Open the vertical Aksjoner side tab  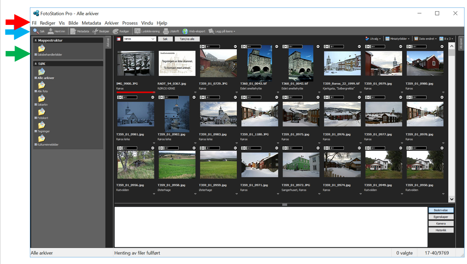tap(461, 44)
